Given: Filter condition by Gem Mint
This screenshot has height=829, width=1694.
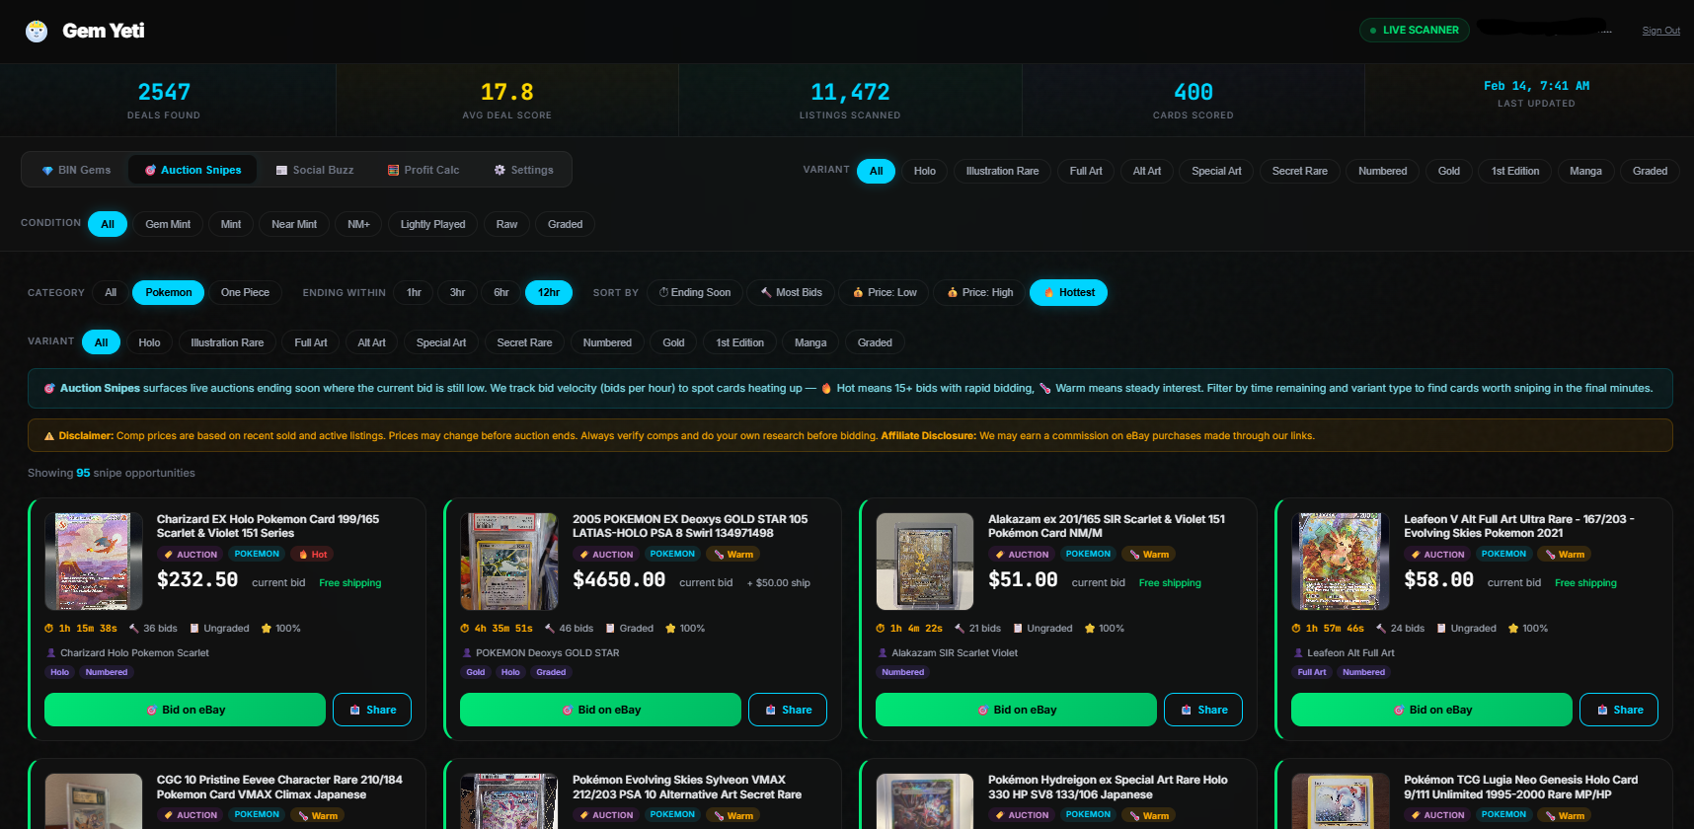Looking at the screenshot, I should (168, 224).
